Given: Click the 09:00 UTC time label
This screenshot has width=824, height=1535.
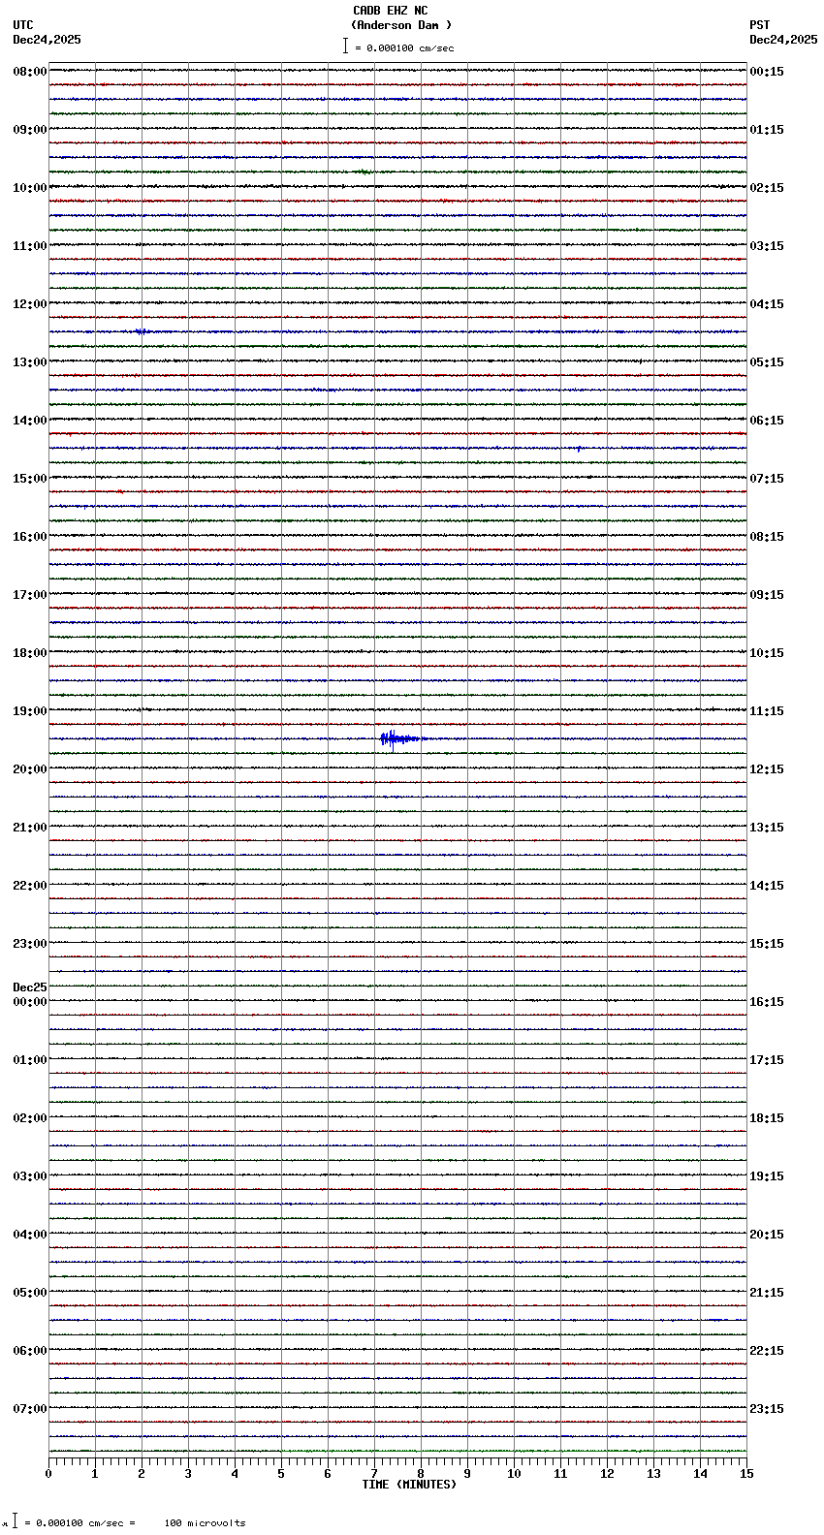Looking at the screenshot, I should [30, 130].
